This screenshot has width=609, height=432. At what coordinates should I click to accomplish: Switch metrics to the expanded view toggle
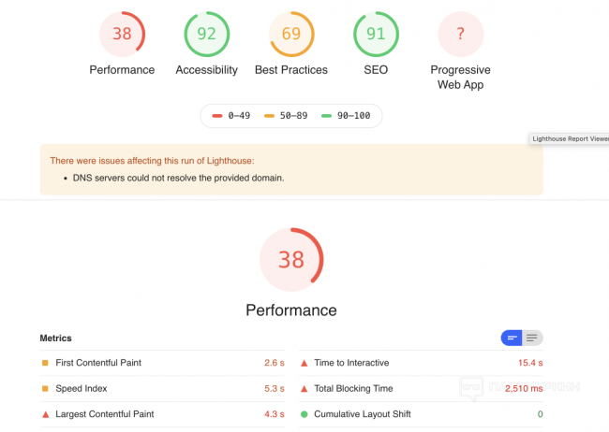point(532,338)
